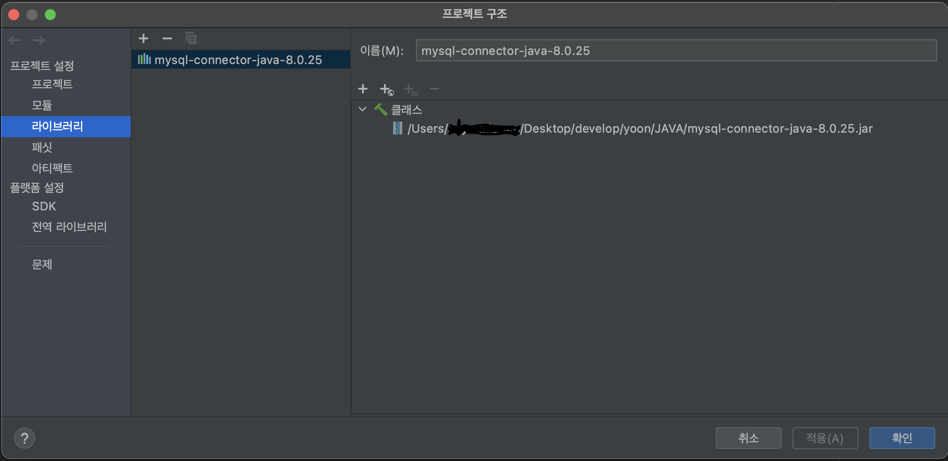
Task: Open the 모듈 settings page
Action: coord(42,105)
